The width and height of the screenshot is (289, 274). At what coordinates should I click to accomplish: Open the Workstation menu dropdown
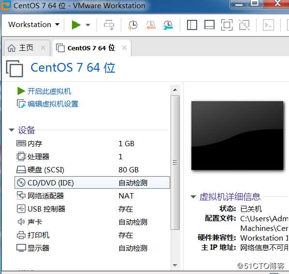[34, 25]
